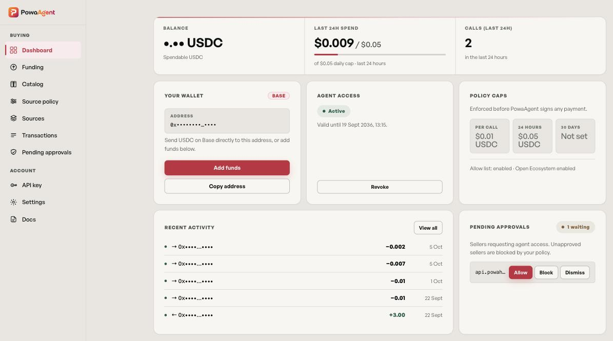Select the Per call $0.01 USDC cap
This screenshot has height=341, width=613.
click(x=489, y=136)
